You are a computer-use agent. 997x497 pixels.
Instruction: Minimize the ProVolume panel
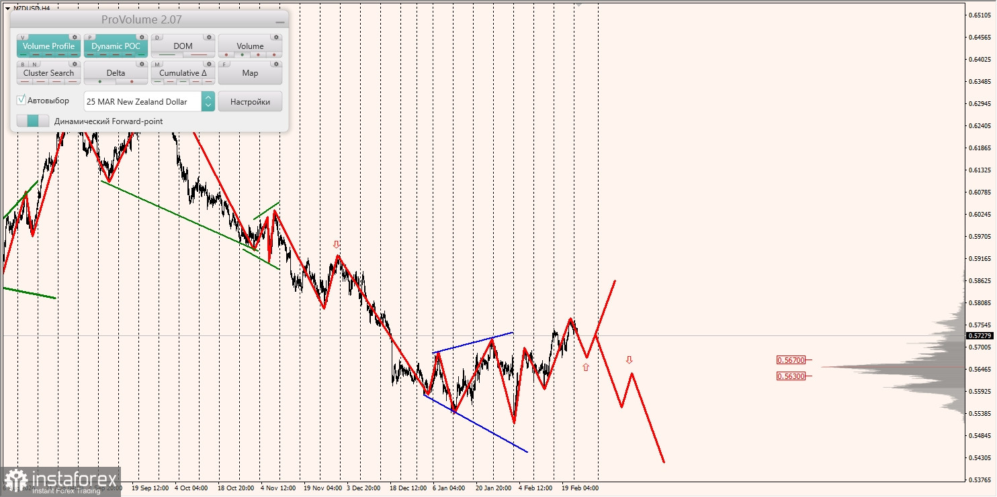click(x=279, y=21)
